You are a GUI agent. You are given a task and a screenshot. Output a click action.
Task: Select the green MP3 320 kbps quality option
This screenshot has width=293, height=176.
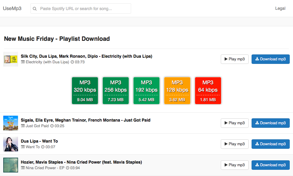85,91
